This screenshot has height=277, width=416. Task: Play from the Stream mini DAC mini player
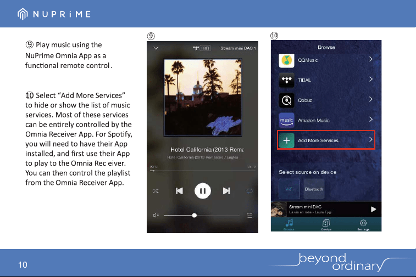(373, 209)
